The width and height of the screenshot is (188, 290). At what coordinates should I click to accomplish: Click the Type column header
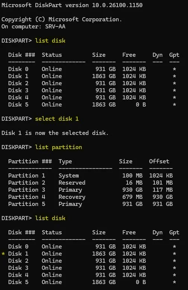[x=65, y=162]
